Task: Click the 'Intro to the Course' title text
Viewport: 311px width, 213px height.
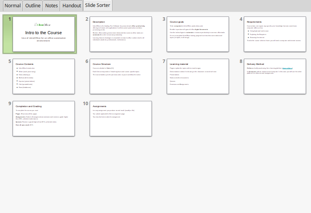Action: coord(43,33)
